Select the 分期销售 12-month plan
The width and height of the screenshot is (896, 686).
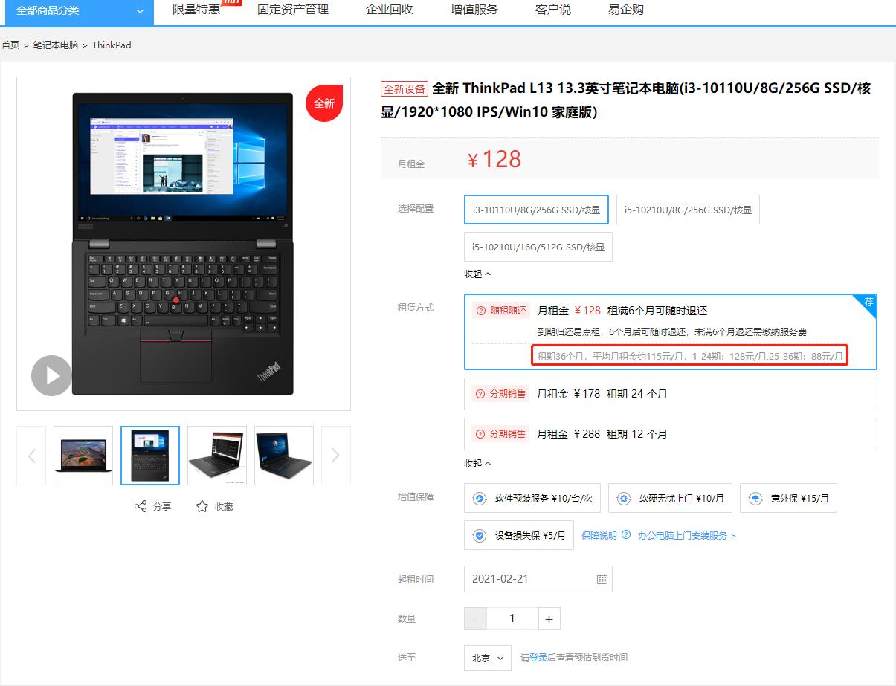tap(669, 434)
